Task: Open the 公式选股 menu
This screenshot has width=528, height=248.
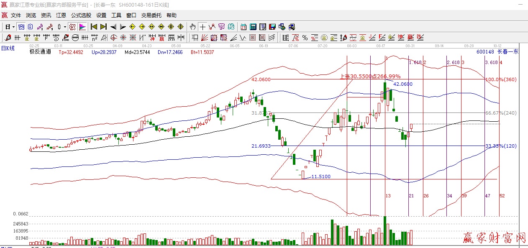Action: pos(81,15)
